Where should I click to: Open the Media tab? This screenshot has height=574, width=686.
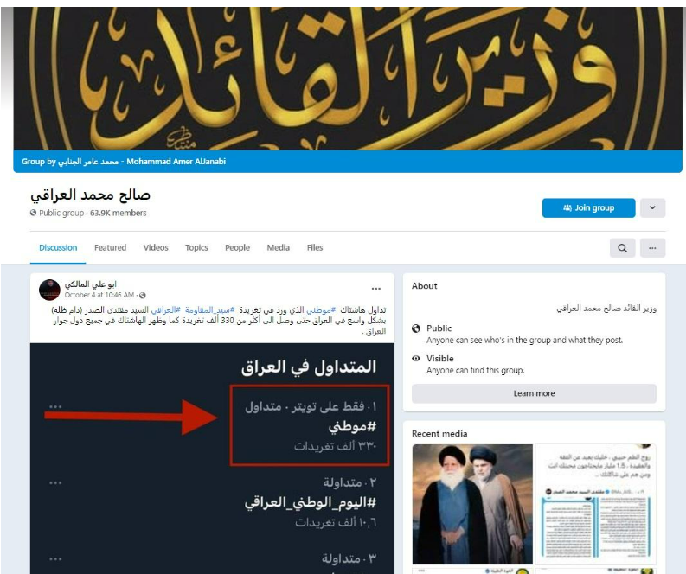[279, 247]
